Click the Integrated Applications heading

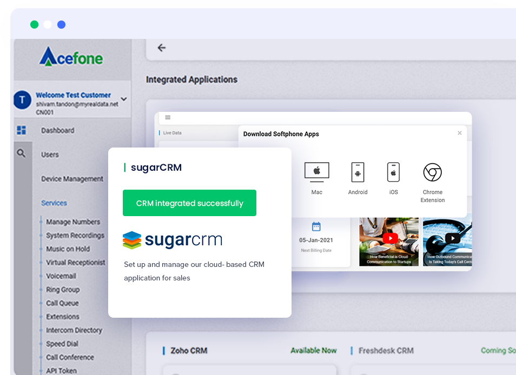point(191,79)
